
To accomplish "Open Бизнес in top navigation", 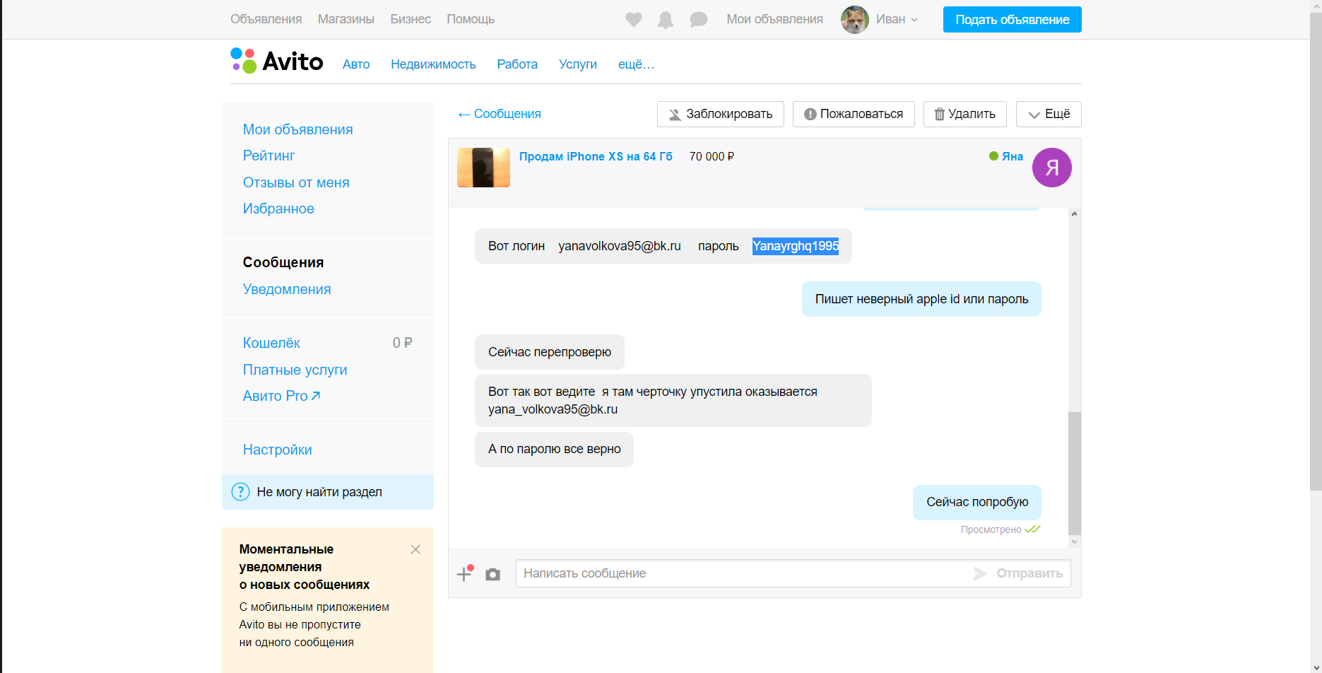I will coord(411,19).
